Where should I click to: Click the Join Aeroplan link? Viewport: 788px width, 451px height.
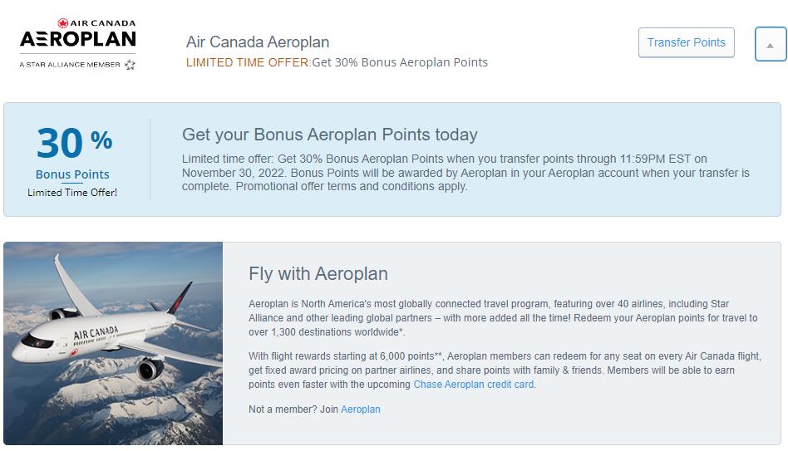tap(360, 409)
